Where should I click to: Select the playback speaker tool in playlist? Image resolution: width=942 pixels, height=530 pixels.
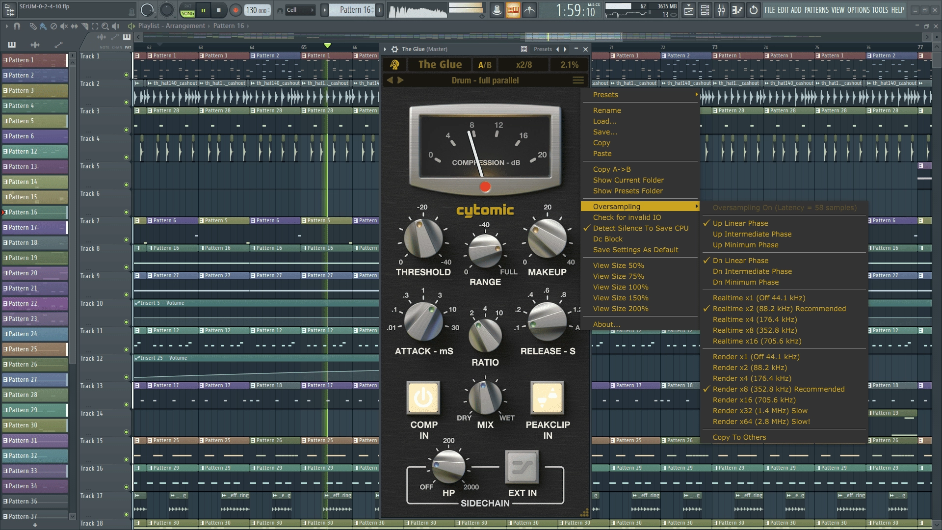click(x=116, y=26)
